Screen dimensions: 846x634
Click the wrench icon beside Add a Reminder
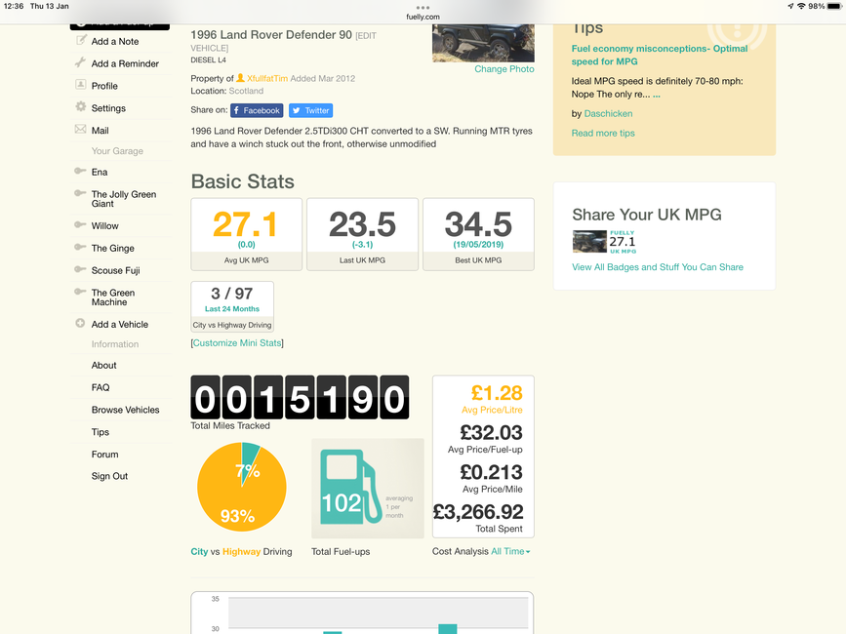80,62
